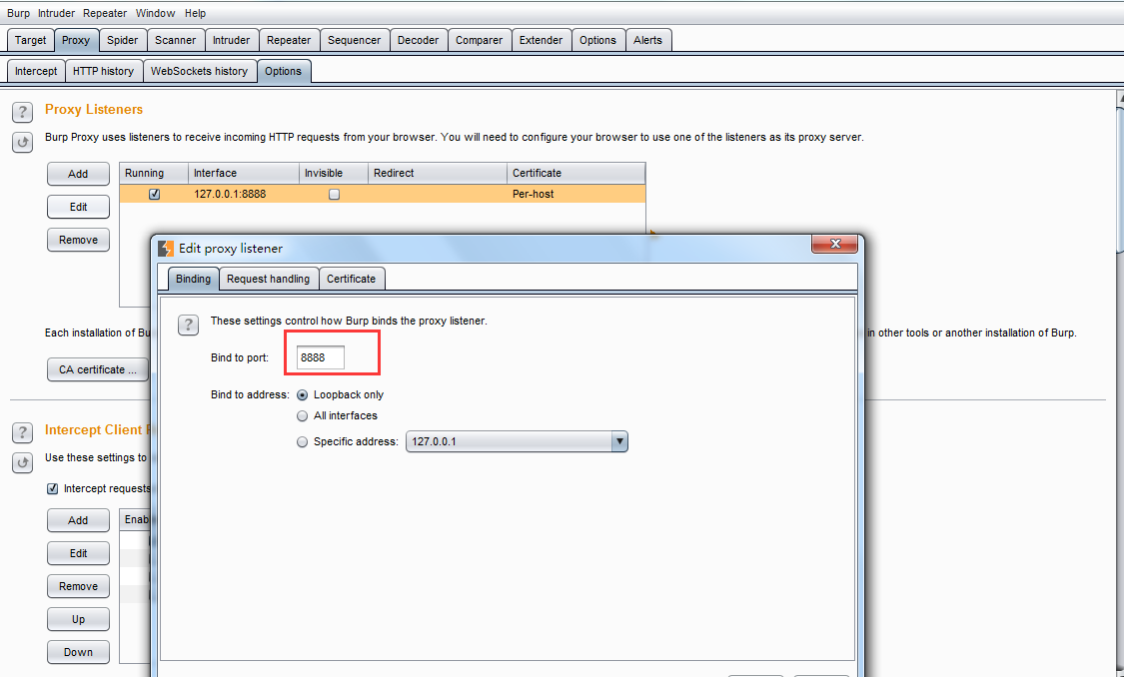Click Redirect column header
This screenshot has width=1124, height=677.
tap(438, 174)
